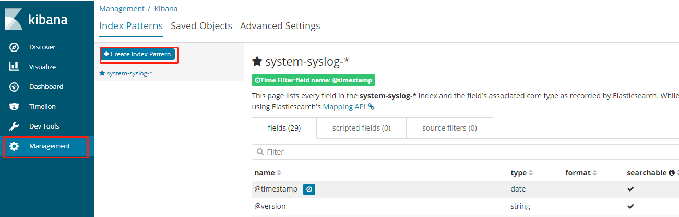The height and width of the screenshot is (217, 679).
Task: Open Discover compass icon in sidebar
Action: [14, 47]
